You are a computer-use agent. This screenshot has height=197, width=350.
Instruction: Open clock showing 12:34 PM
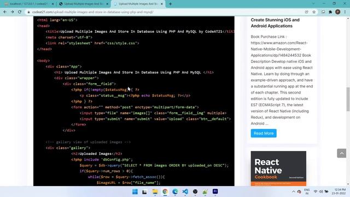[339, 192]
